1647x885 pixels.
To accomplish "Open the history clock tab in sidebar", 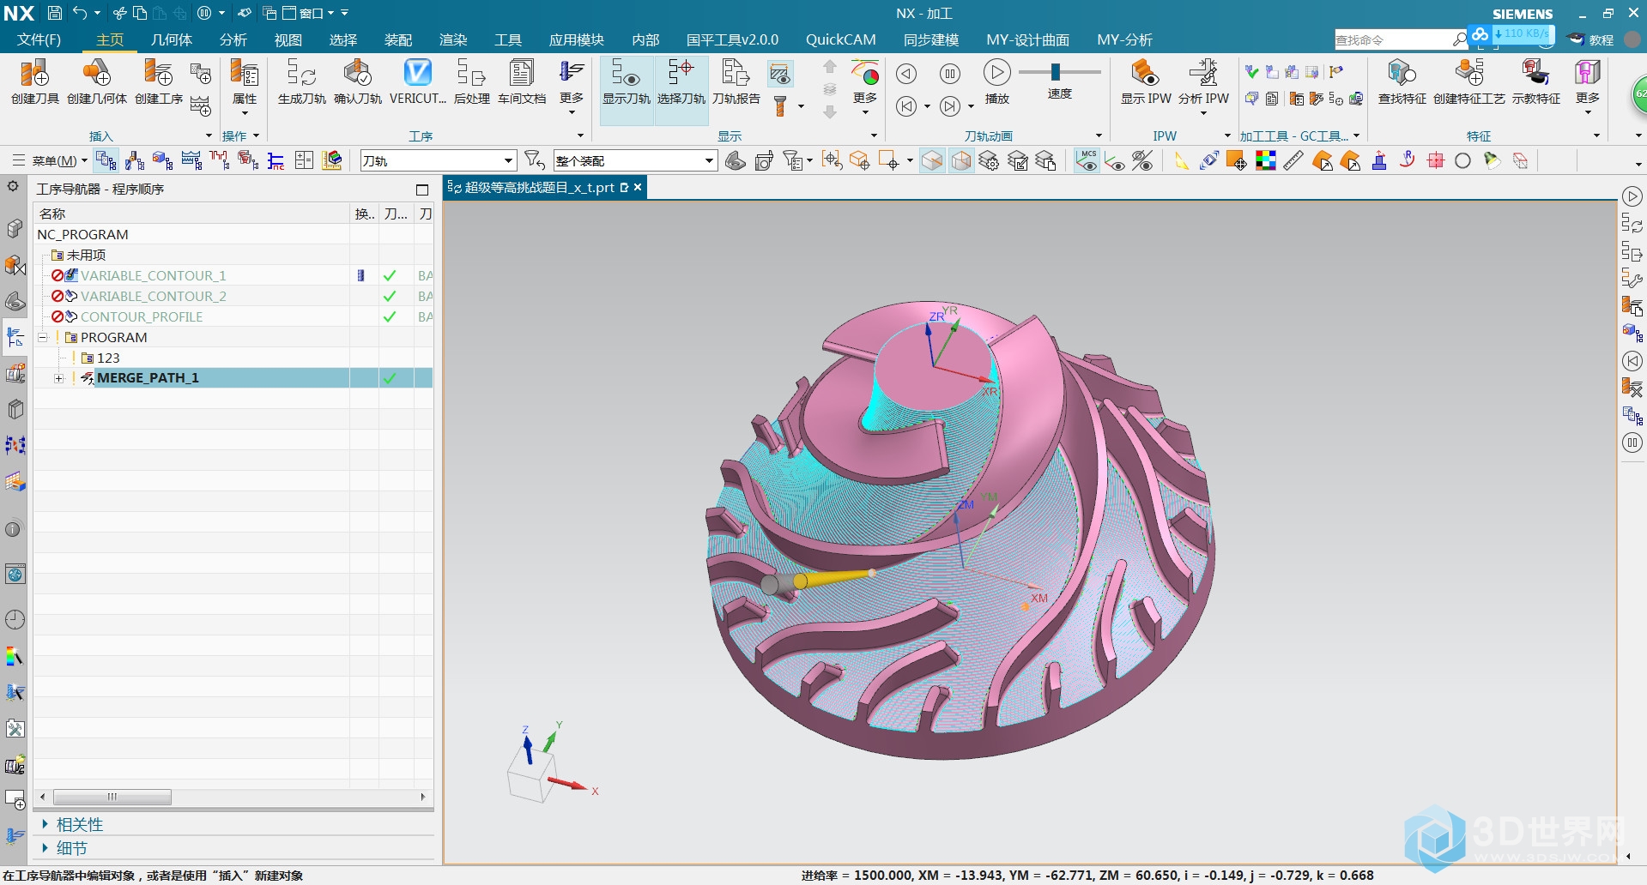I will pyautogui.click(x=15, y=620).
